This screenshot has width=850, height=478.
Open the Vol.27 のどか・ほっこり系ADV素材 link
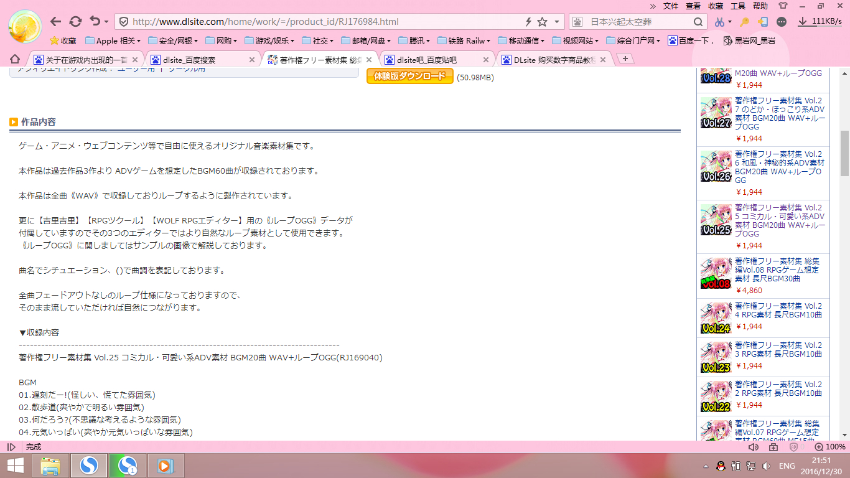(780, 114)
